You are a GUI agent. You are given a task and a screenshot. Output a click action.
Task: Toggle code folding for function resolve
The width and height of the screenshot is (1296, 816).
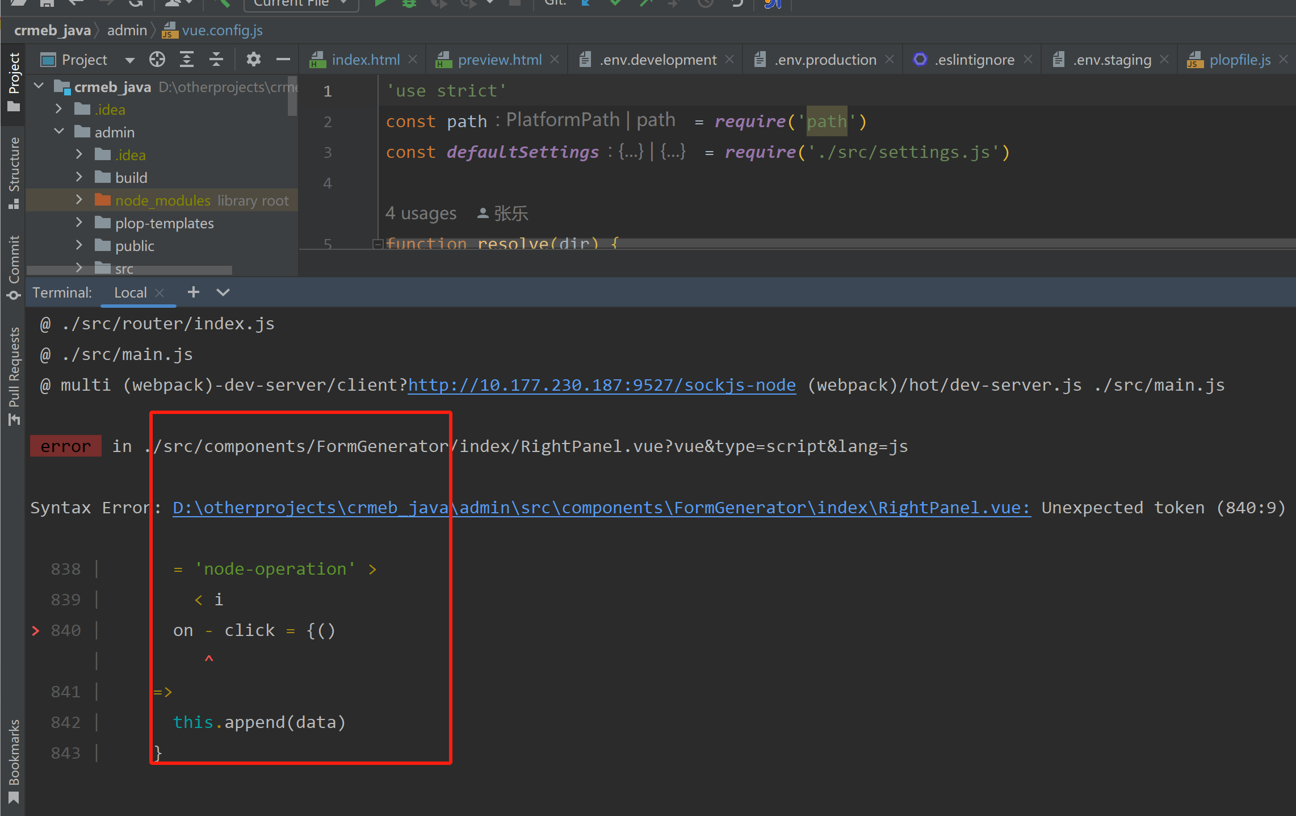(x=377, y=244)
